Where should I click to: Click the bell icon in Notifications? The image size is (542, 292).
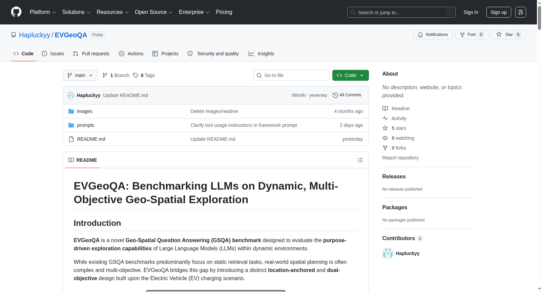click(x=420, y=35)
